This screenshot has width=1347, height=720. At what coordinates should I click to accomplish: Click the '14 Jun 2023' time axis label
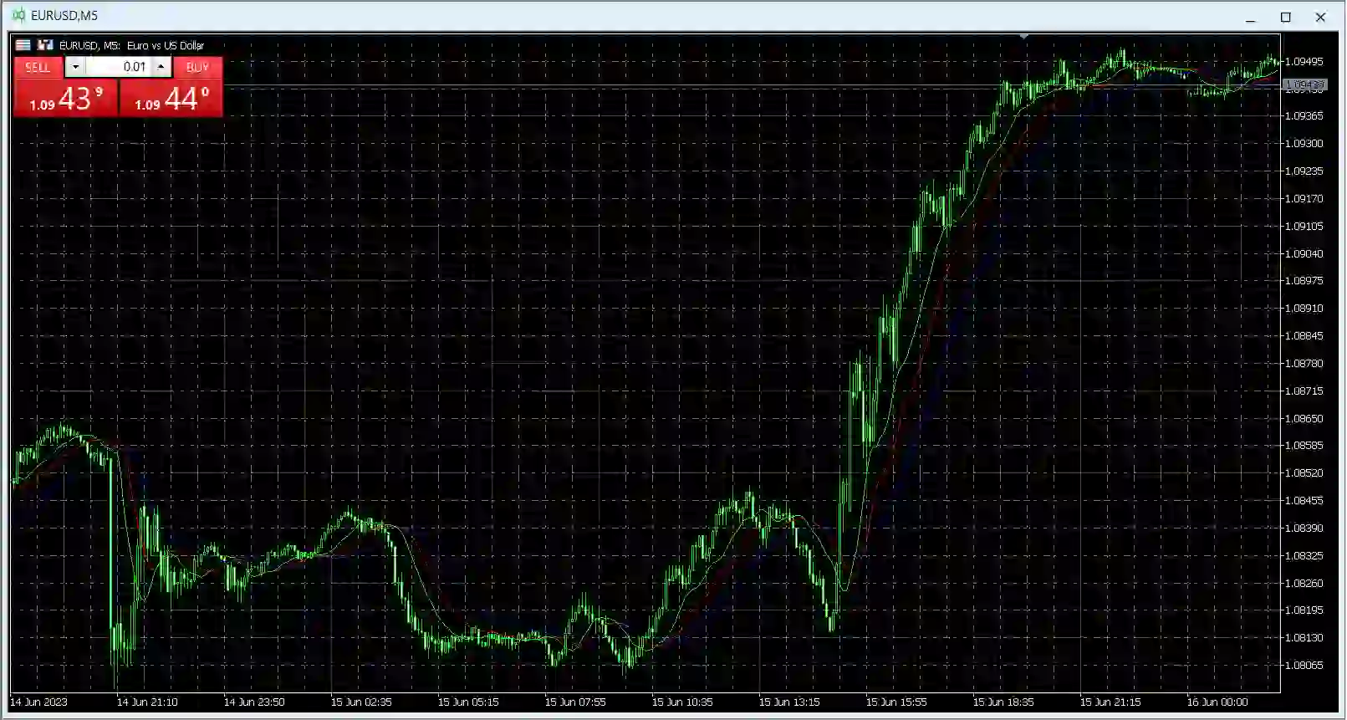(x=38, y=702)
